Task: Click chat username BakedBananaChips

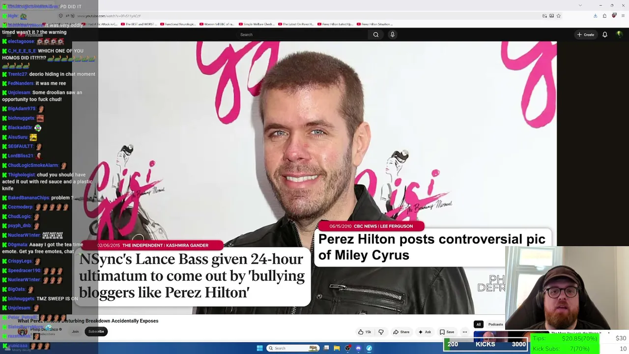Action: [29, 198]
